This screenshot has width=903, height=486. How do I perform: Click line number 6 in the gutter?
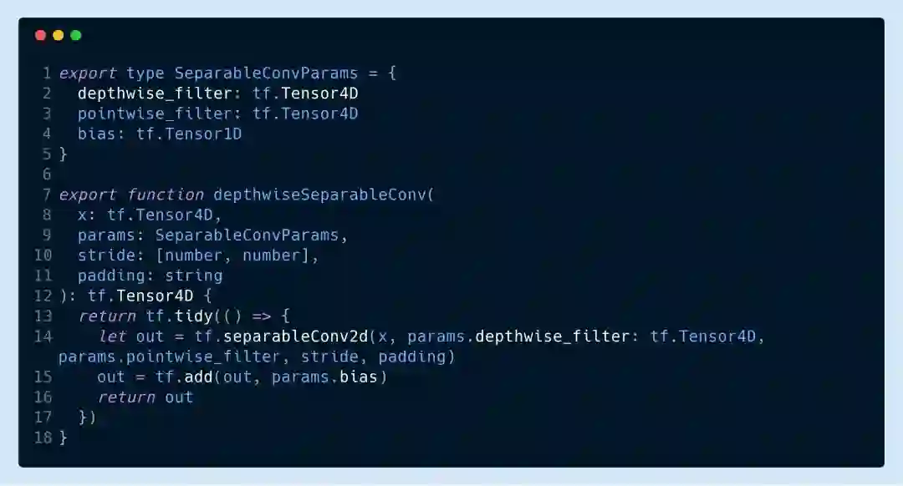[47, 175]
